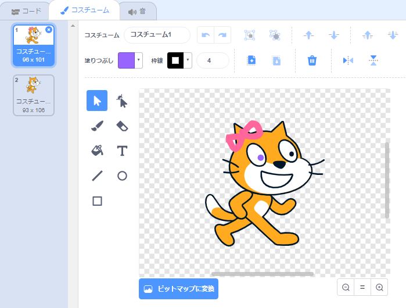Send selection to back
Viewport: 406px width, 308px height.
393,35
